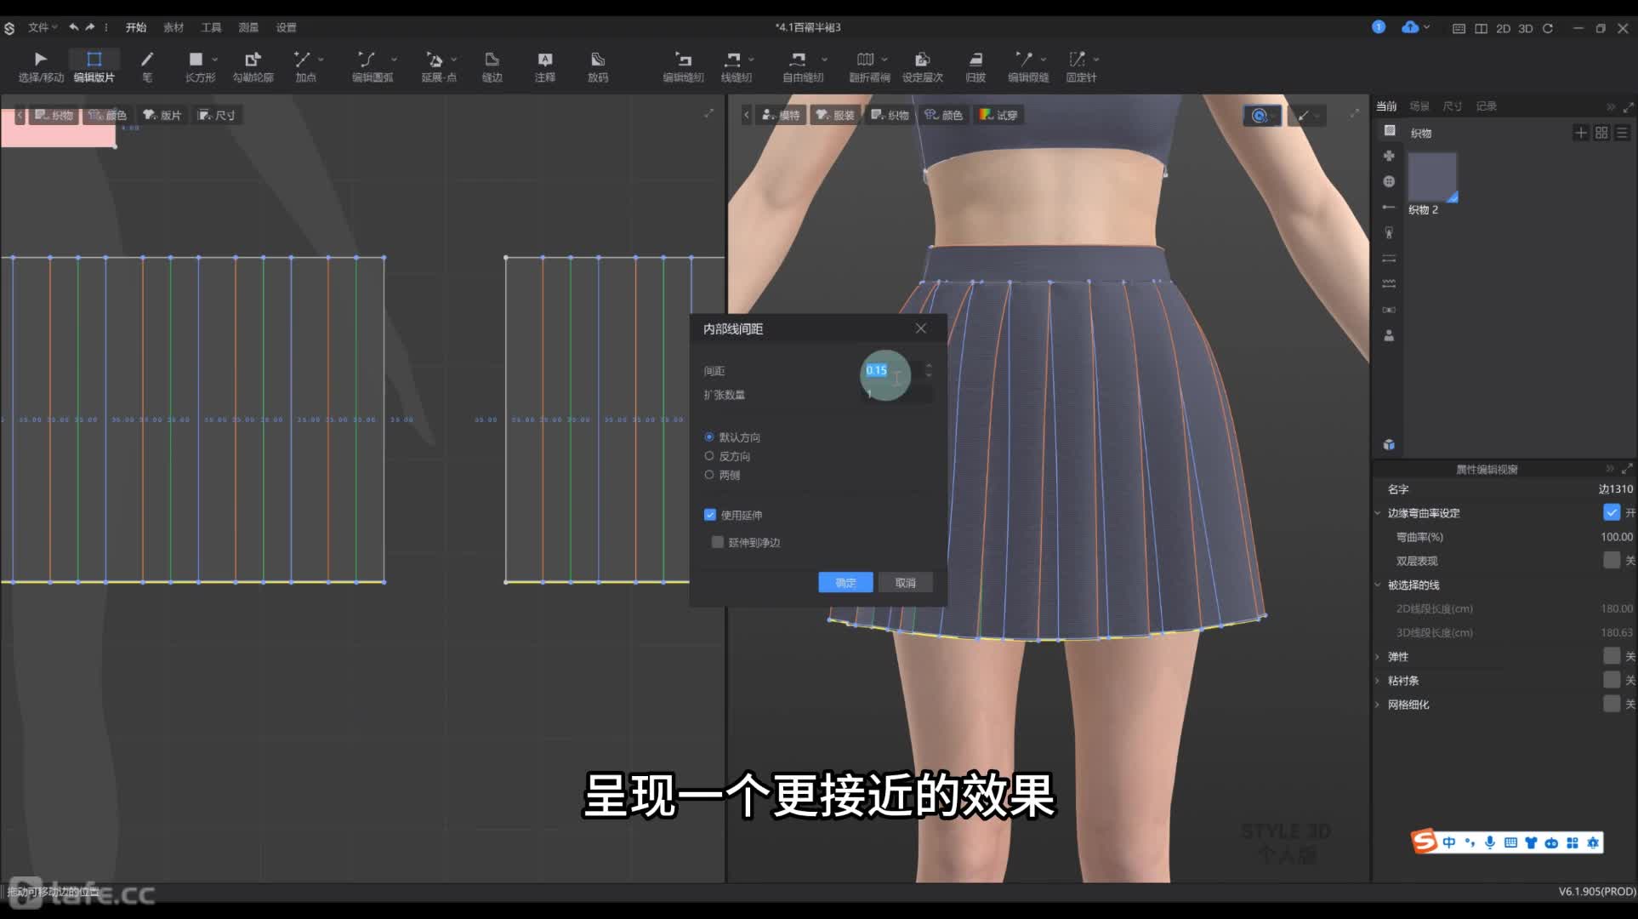Collapse the 边缘弯曲率设定 section
Viewport: 1638px width, 919px height.
(1378, 513)
